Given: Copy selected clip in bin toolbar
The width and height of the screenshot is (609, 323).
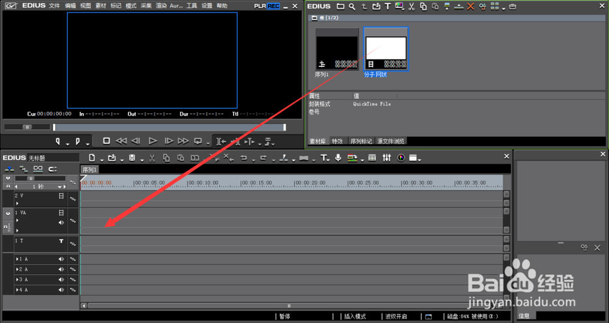Looking at the screenshot, I should click(423, 6).
